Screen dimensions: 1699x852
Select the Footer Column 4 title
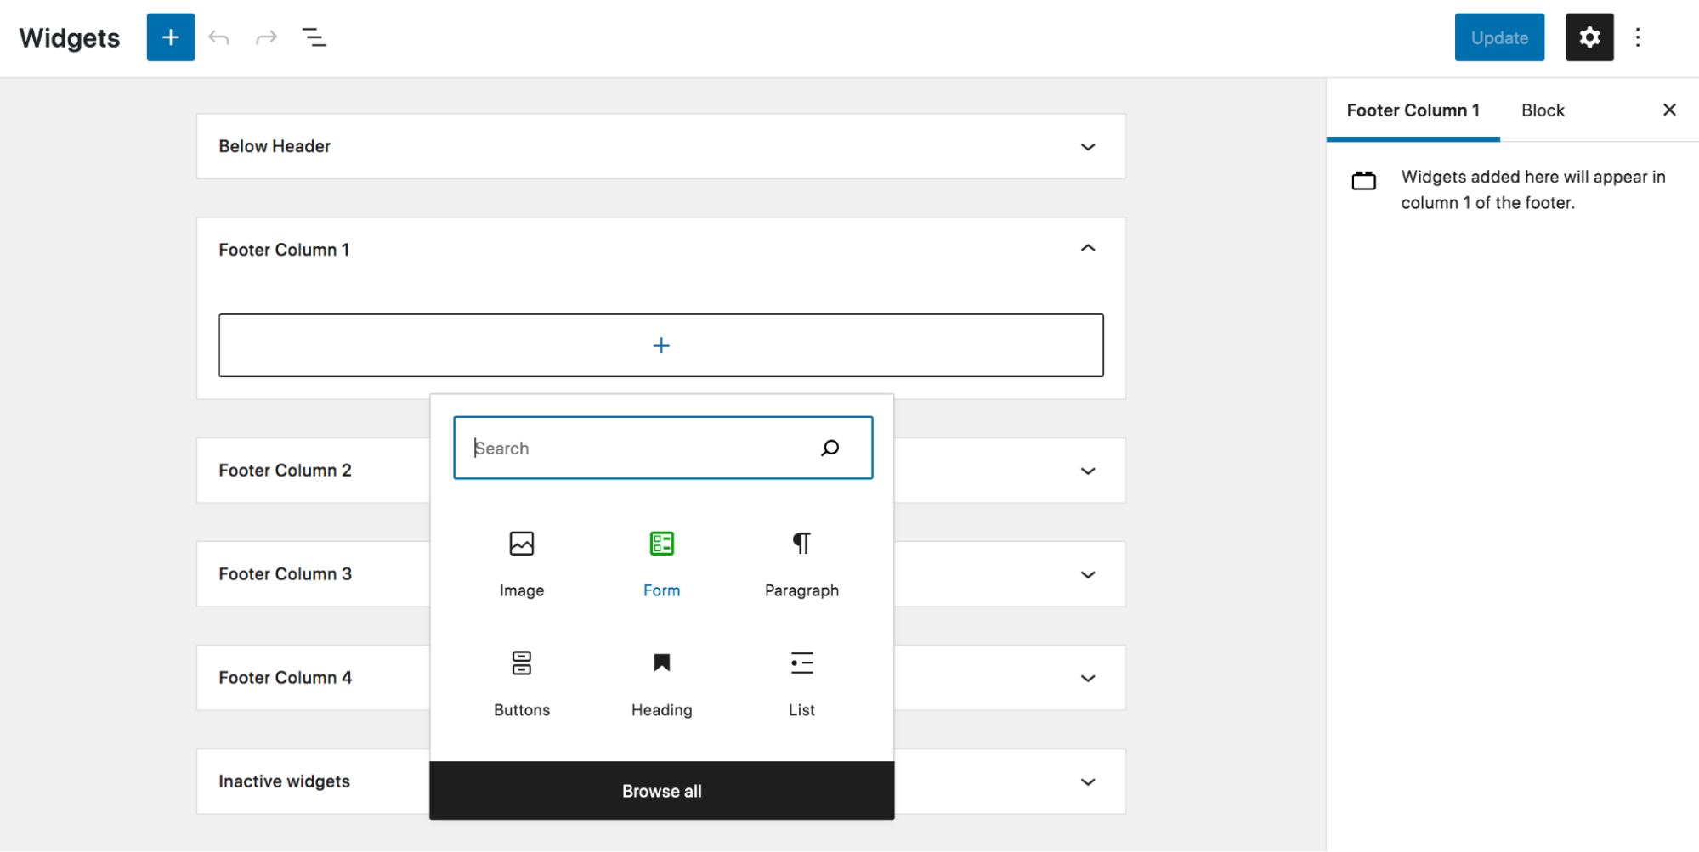[x=285, y=678]
